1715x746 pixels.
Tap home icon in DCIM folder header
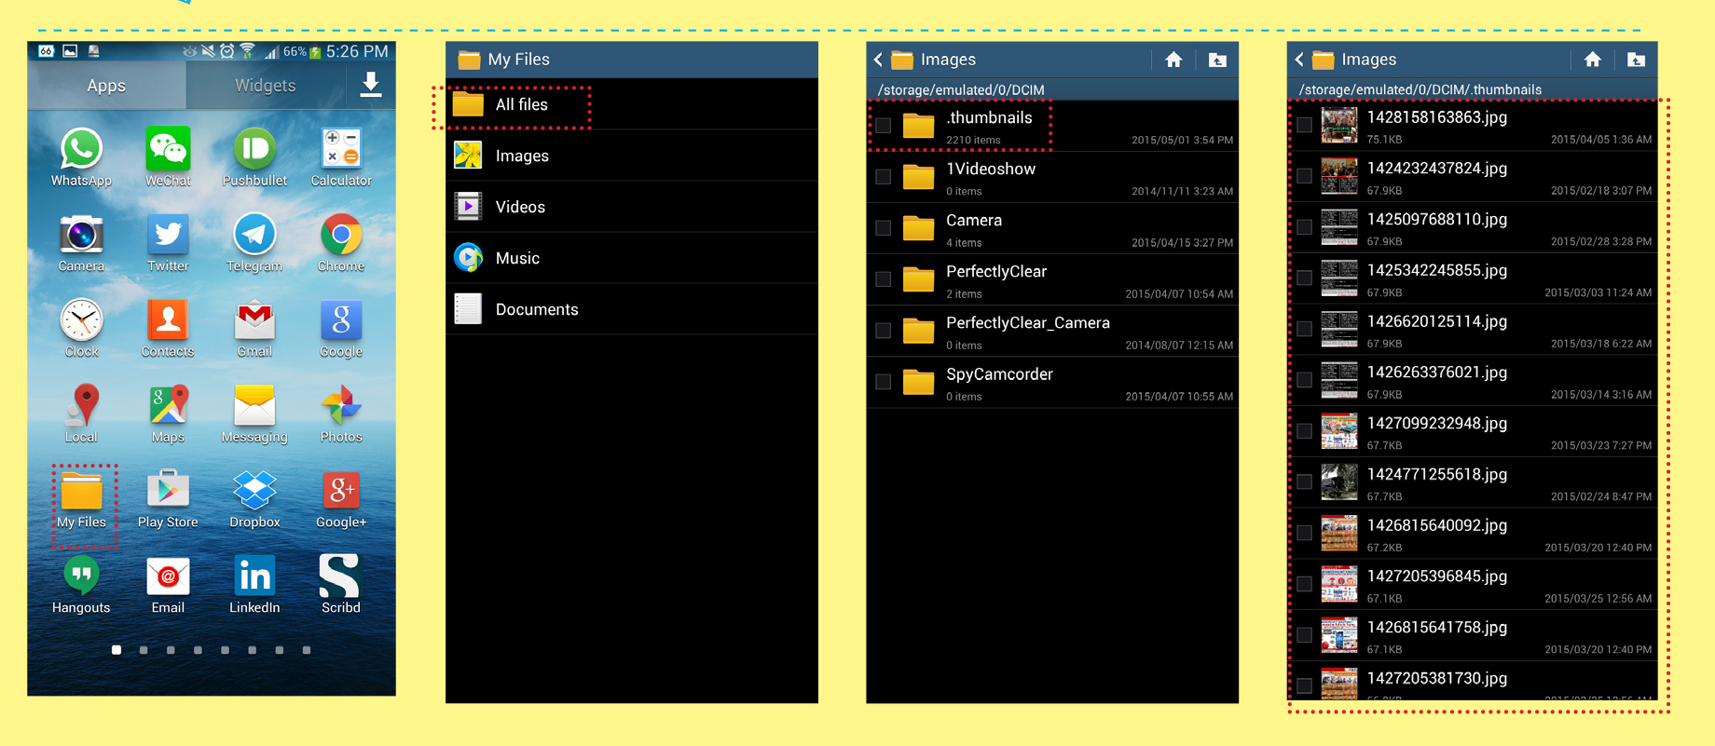[x=1173, y=60]
